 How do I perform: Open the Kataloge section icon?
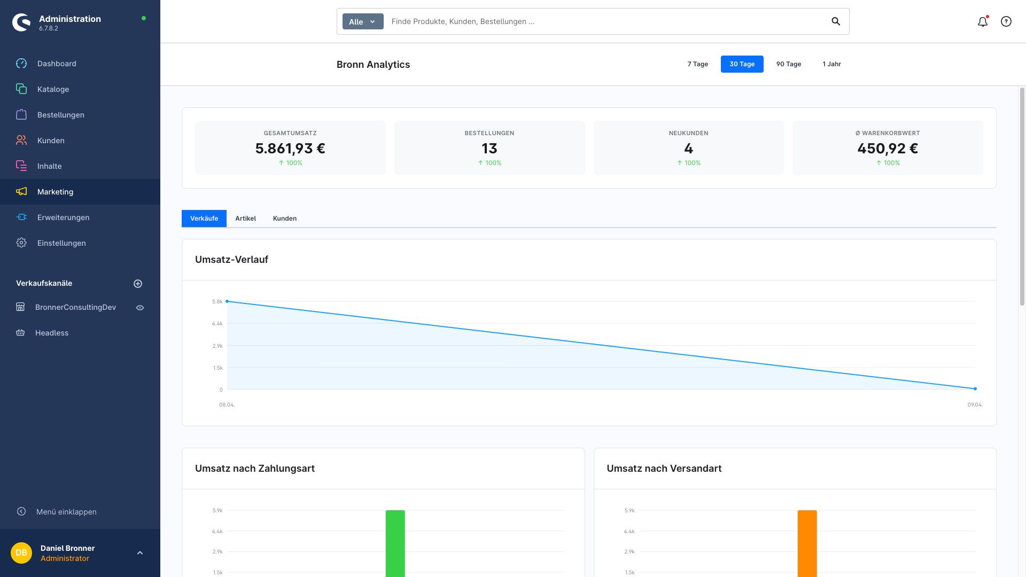(x=21, y=89)
